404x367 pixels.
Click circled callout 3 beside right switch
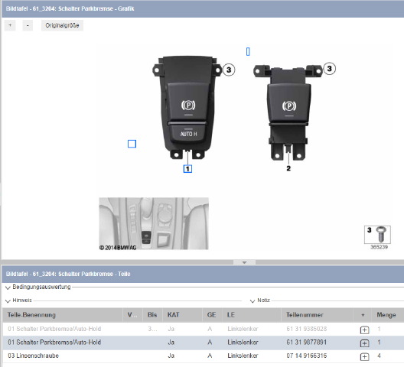coord(329,69)
